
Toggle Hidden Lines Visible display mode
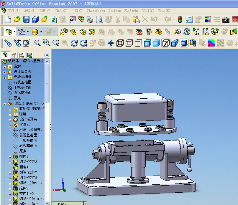pos(129,43)
